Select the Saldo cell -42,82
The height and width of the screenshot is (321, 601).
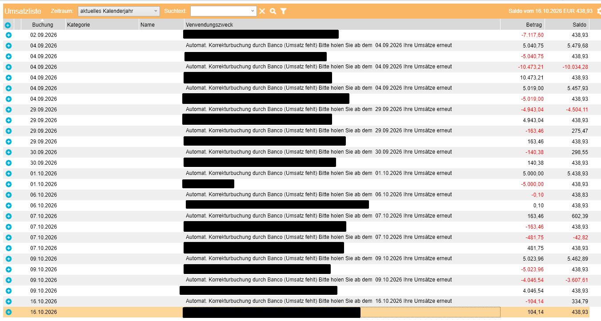(x=580, y=238)
